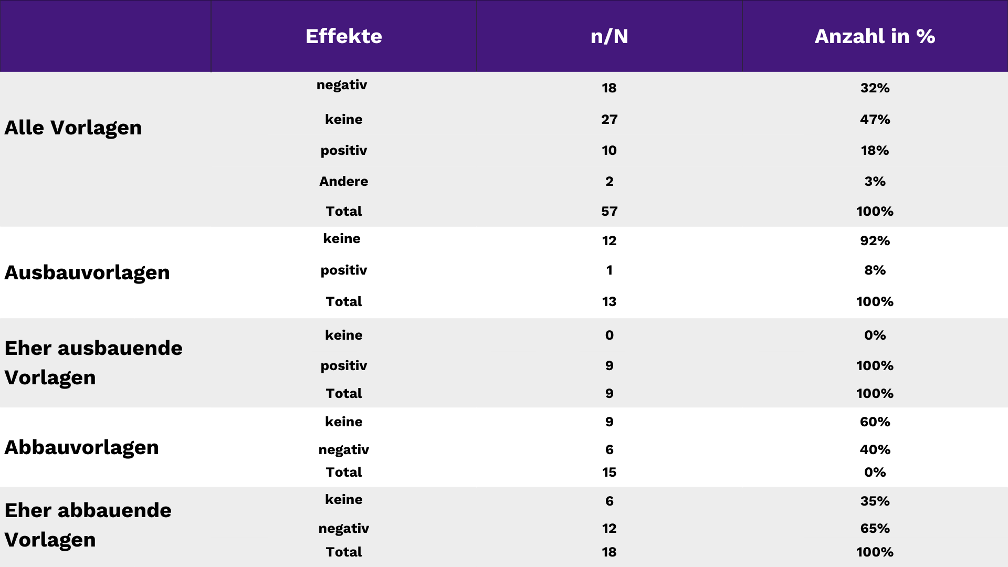Click the 'Anzahl in %' column header
The width and height of the screenshot is (1008, 567).
pos(875,36)
